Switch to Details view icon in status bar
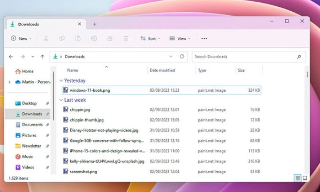 tap(298, 178)
